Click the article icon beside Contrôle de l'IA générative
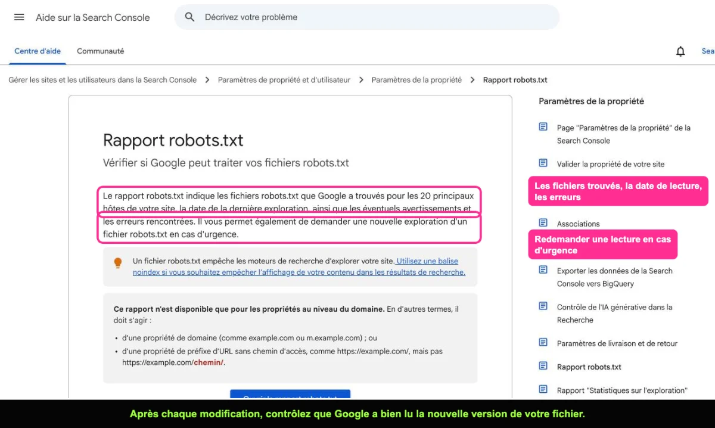 click(543, 306)
